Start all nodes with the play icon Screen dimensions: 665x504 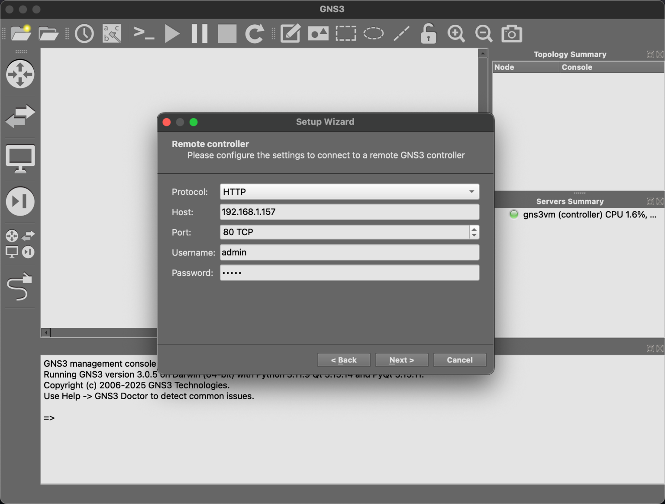click(x=172, y=33)
